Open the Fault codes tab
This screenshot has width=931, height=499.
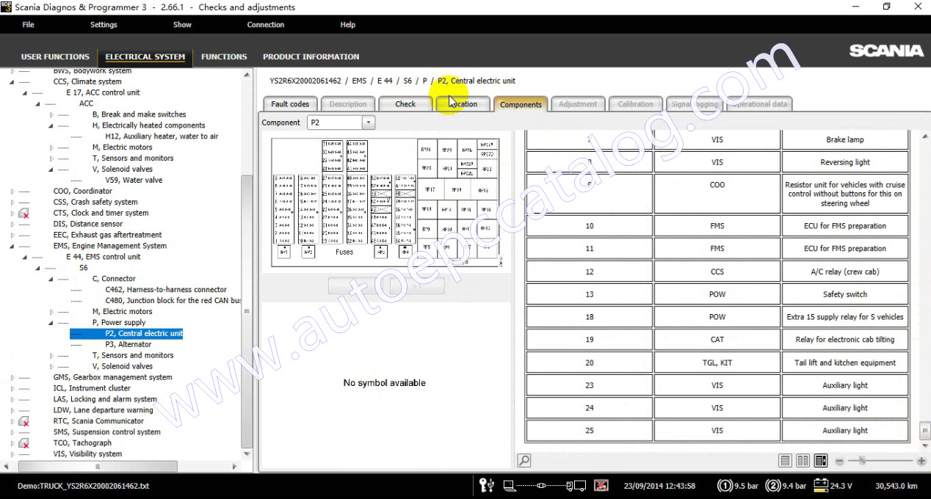click(290, 104)
